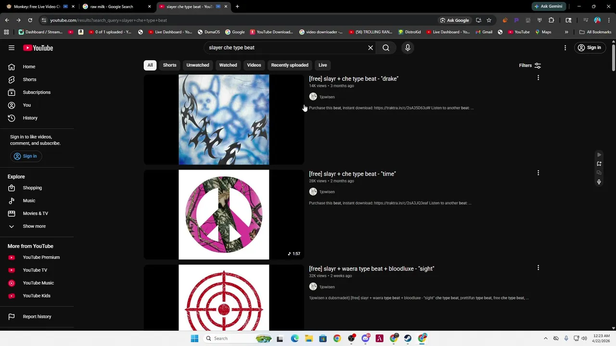The width and height of the screenshot is (616, 346).
Task: Open a new browser tab
Action: [237, 7]
